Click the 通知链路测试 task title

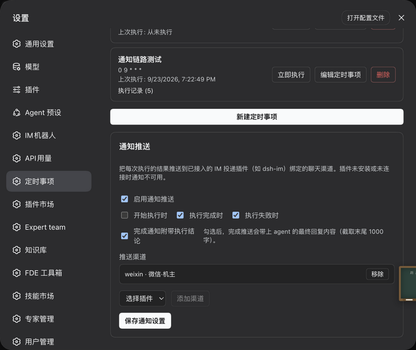140,59
